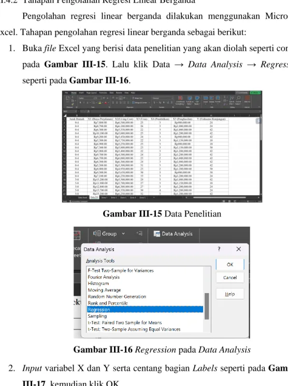288x386 pixels.
Task: Open the File tab in Excel
Action: (x=66, y=93)
